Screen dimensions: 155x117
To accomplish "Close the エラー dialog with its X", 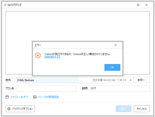I will [x=115, y=45].
